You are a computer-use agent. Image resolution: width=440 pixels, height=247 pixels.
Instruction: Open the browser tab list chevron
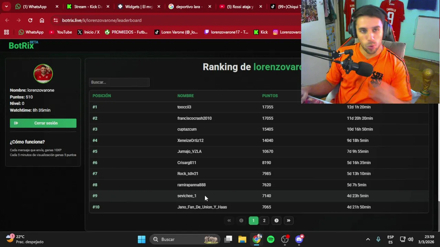coord(6,7)
